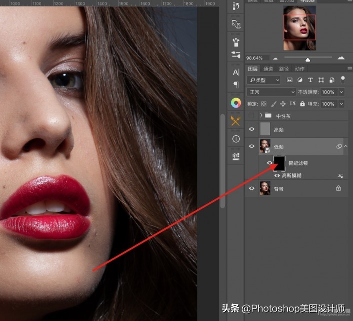Viewport: 353px width, 321px height.
Task: Open the 不透明度 opacity dropdown arrow
Action: [341, 92]
